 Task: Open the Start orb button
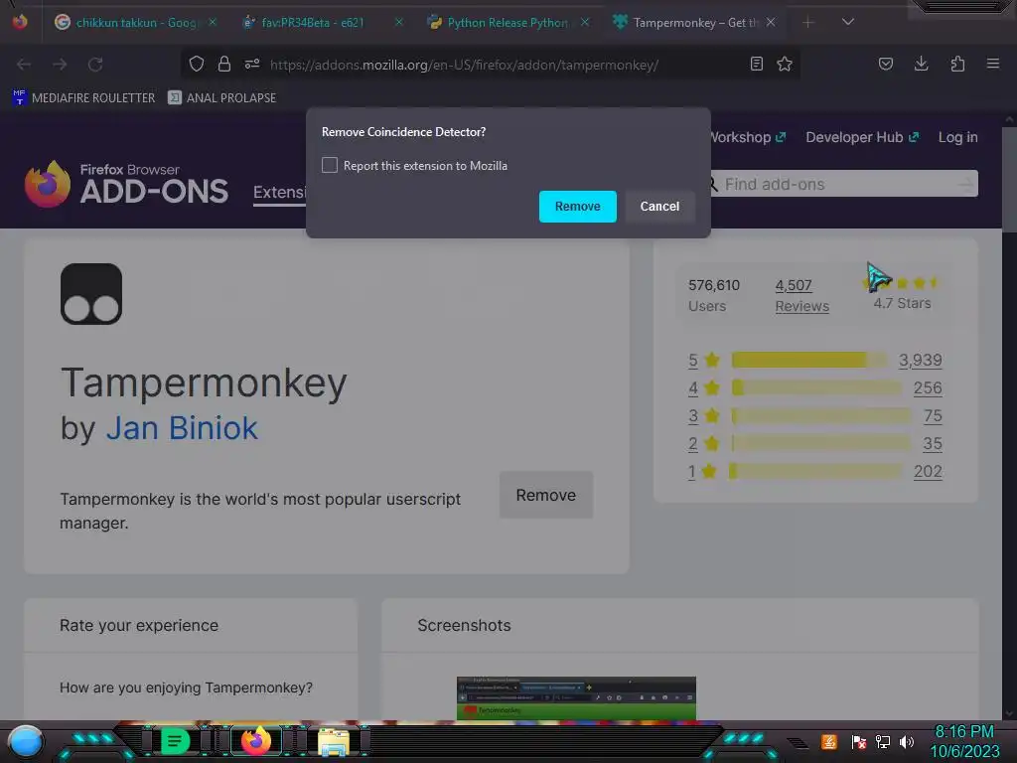[25, 741]
